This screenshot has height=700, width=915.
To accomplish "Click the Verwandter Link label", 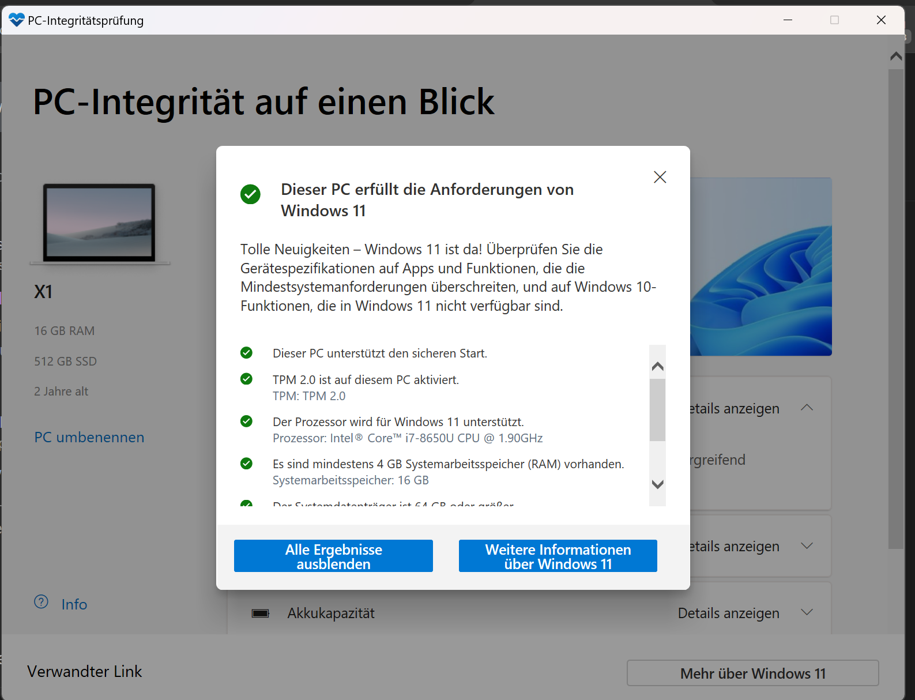I will pyautogui.click(x=85, y=672).
